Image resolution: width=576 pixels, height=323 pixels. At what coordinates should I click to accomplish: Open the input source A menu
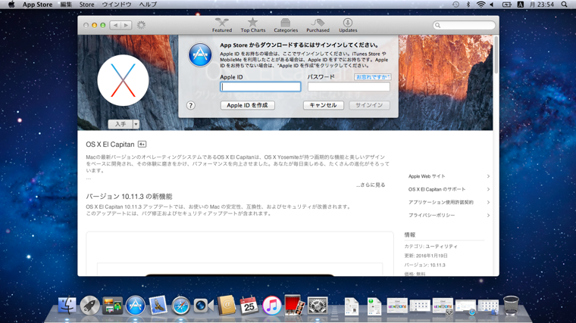(x=520, y=5)
